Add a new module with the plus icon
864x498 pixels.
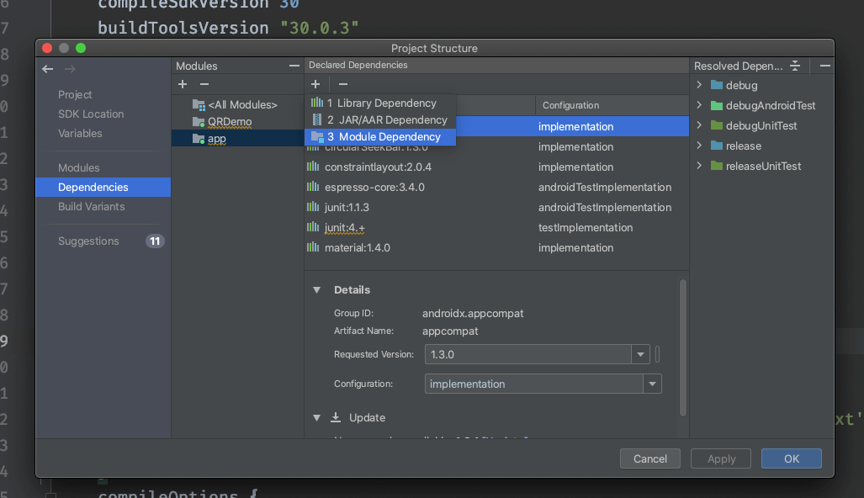183,84
